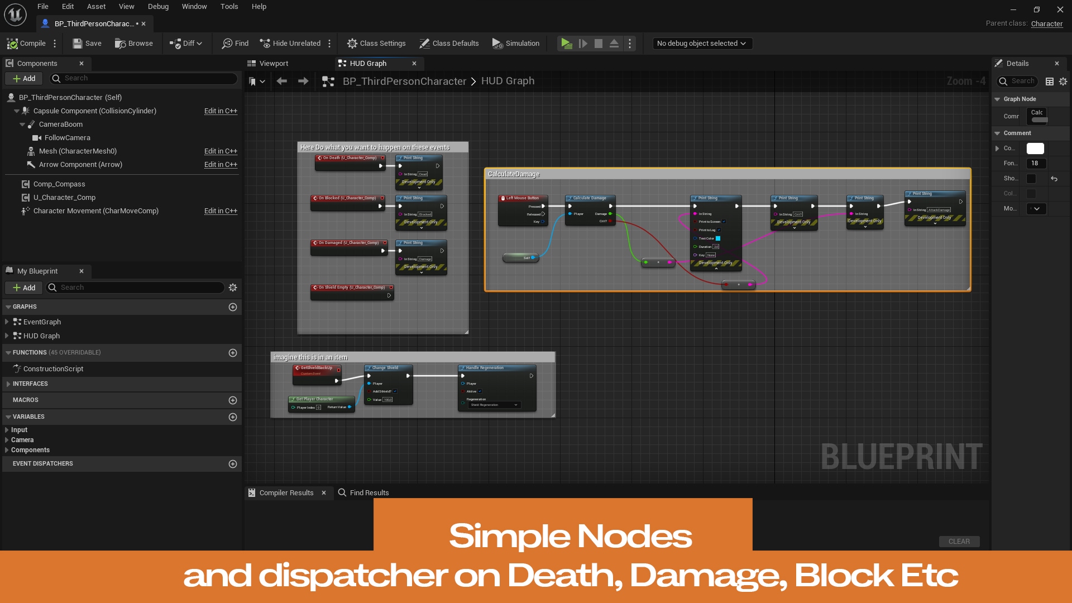Click the CLEAR button in Compiler Results

coord(959,541)
